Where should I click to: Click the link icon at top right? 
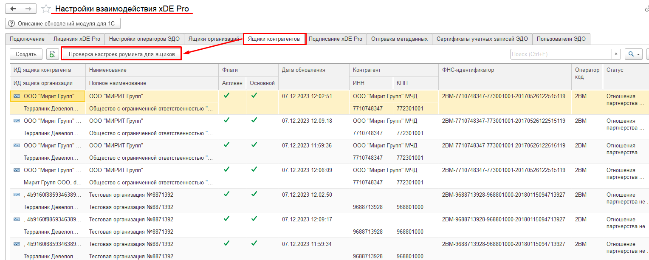[x=646, y=9]
